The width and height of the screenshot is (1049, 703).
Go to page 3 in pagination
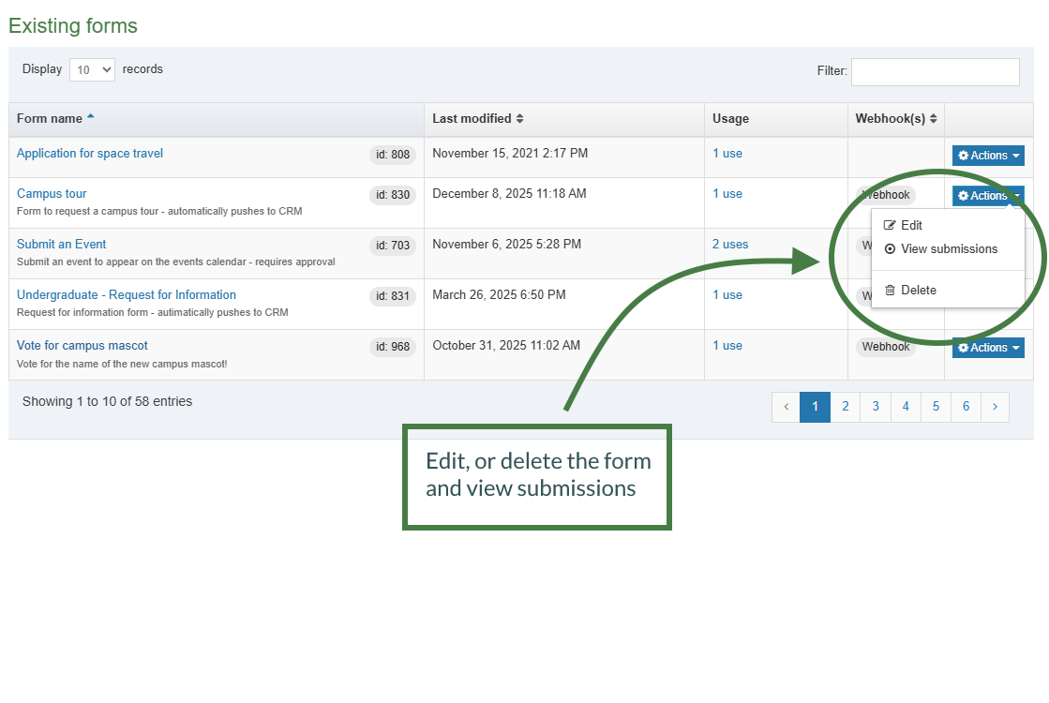876,407
